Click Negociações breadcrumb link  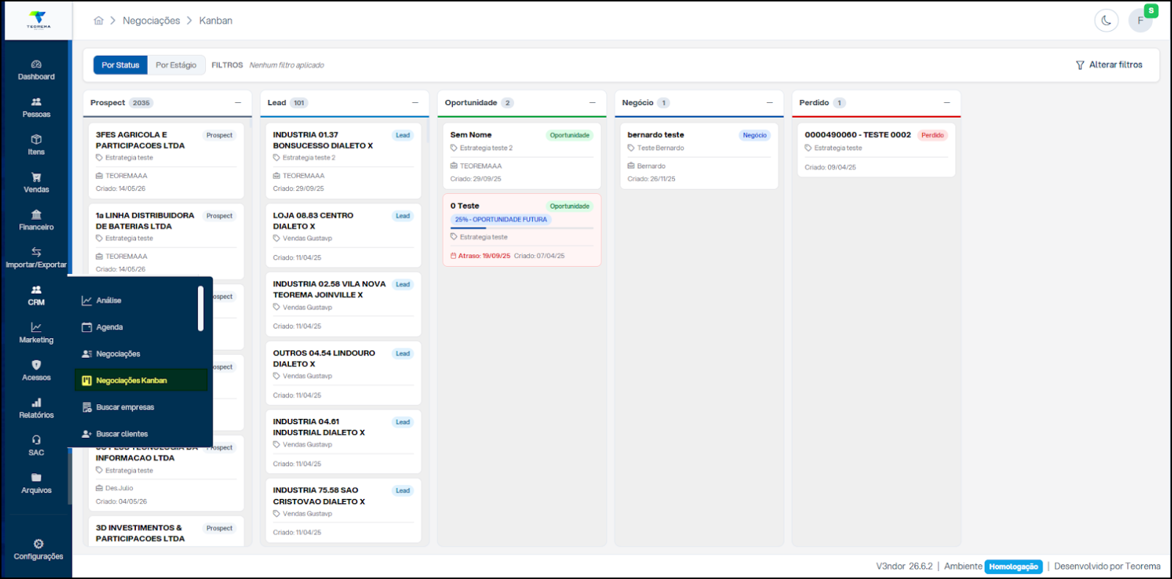[x=151, y=21]
